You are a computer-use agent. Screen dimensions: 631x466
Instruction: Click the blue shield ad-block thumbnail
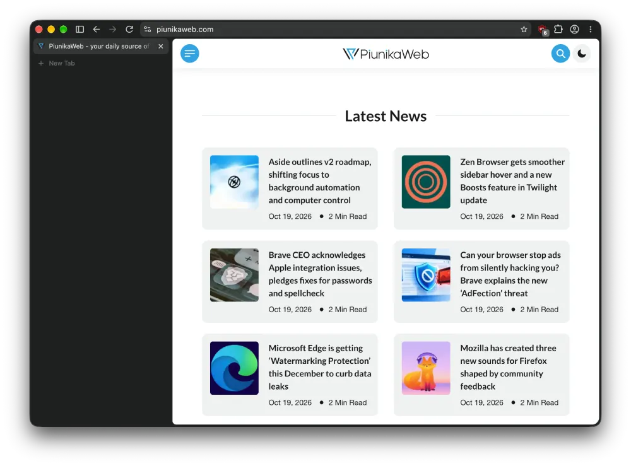pyautogui.click(x=426, y=275)
